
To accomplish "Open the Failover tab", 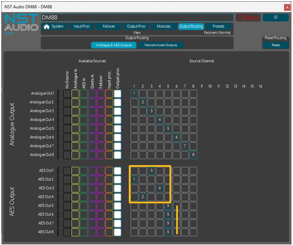I will tap(109, 27).
